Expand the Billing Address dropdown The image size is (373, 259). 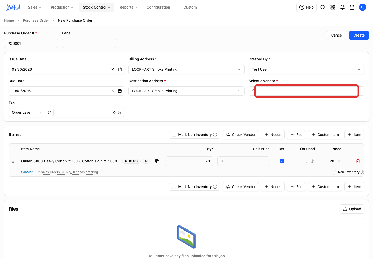pyautogui.click(x=187, y=69)
